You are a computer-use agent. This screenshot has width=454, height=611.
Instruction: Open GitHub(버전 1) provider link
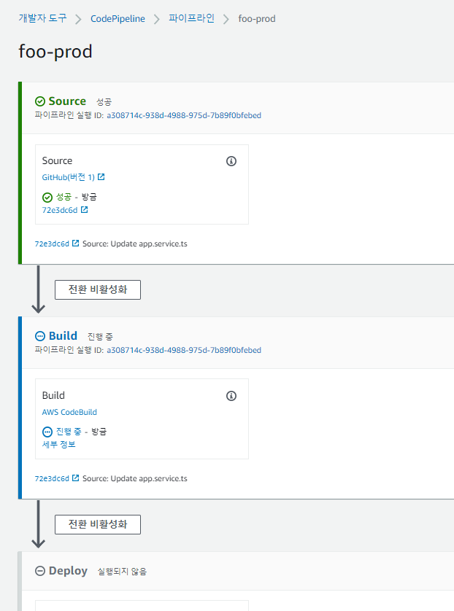(x=68, y=177)
